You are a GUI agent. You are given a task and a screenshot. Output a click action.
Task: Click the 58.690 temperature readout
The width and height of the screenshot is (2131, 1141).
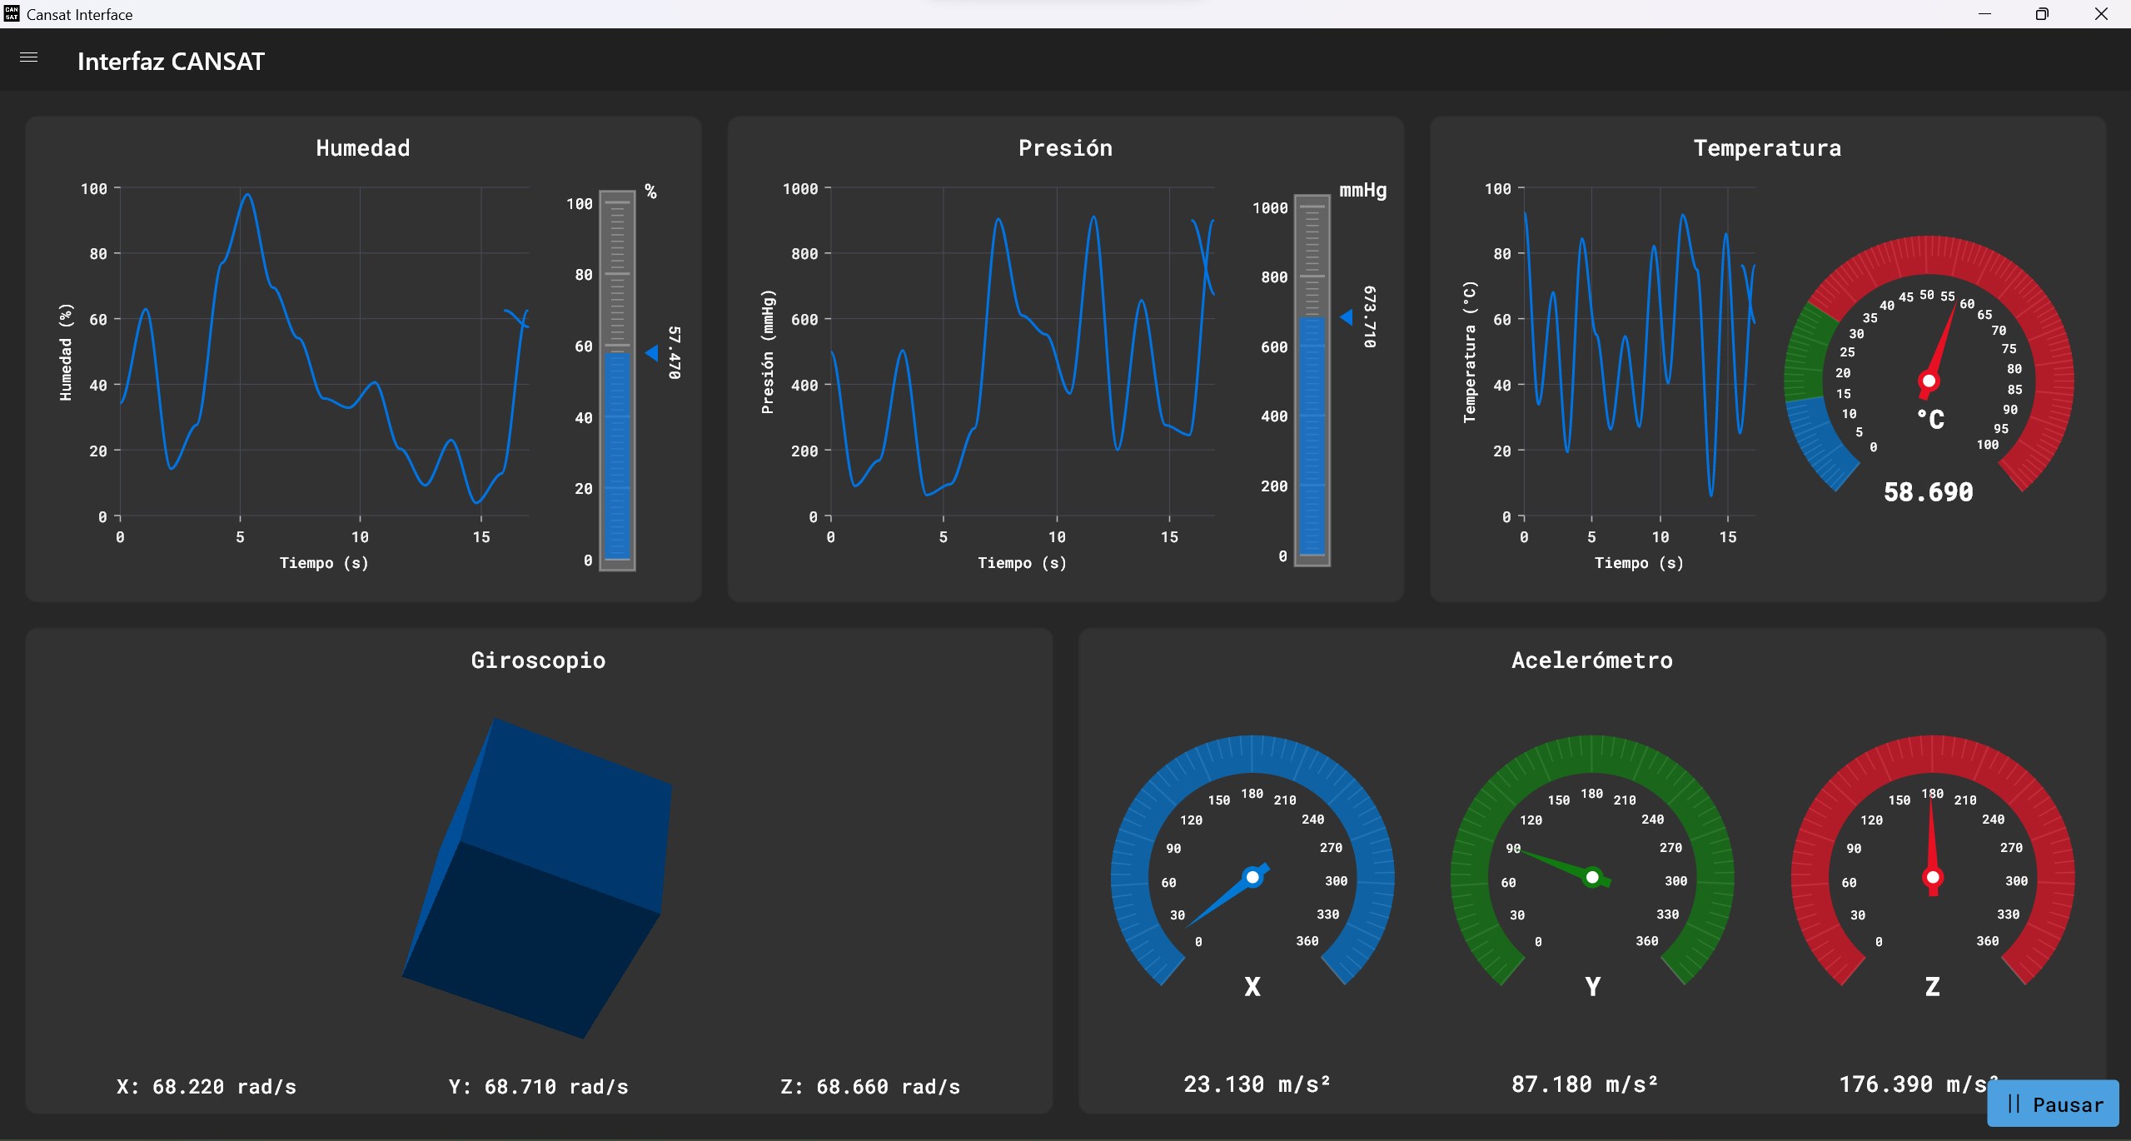pyautogui.click(x=1928, y=492)
